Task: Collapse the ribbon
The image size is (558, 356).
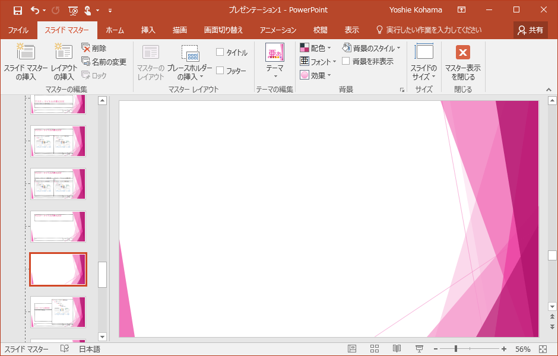Action: tap(549, 90)
